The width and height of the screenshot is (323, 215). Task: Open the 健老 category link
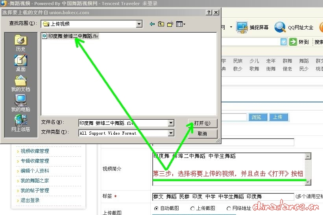pos(287,69)
